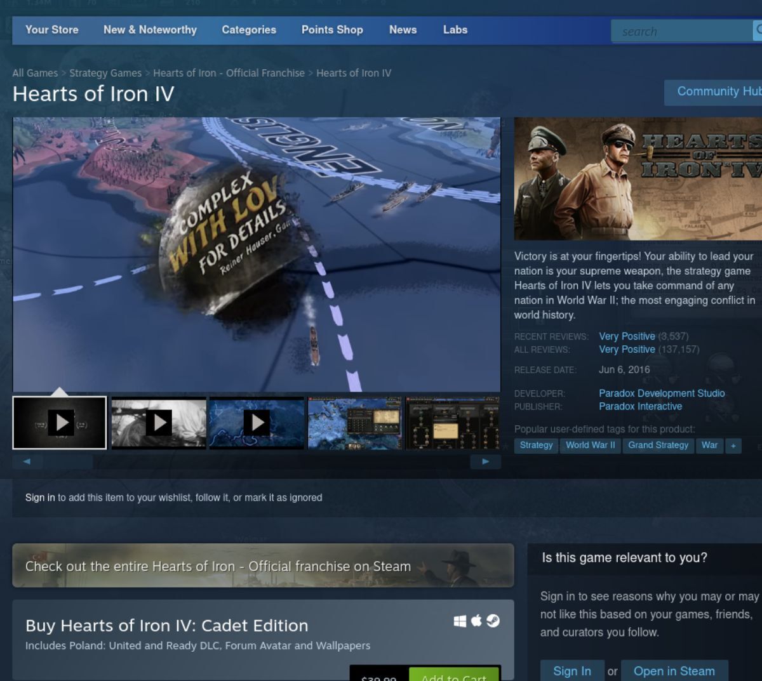
Task: Click the Hearts of Iron IV page title
Action: click(93, 94)
